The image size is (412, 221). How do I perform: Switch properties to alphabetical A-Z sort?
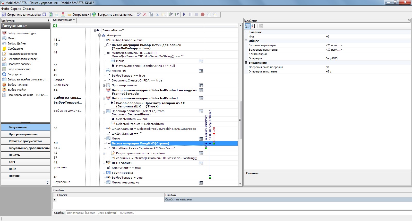click(x=253, y=26)
